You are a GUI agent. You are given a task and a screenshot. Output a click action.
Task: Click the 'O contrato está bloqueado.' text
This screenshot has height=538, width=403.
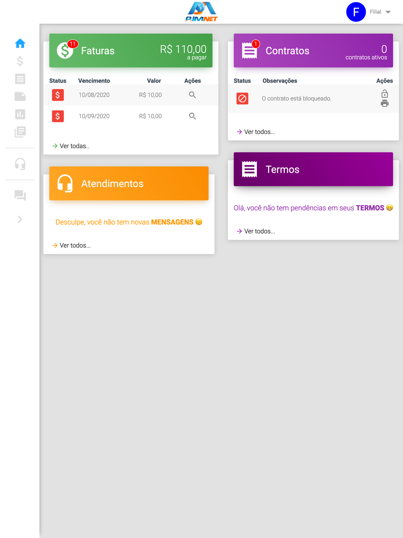(x=297, y=98)
